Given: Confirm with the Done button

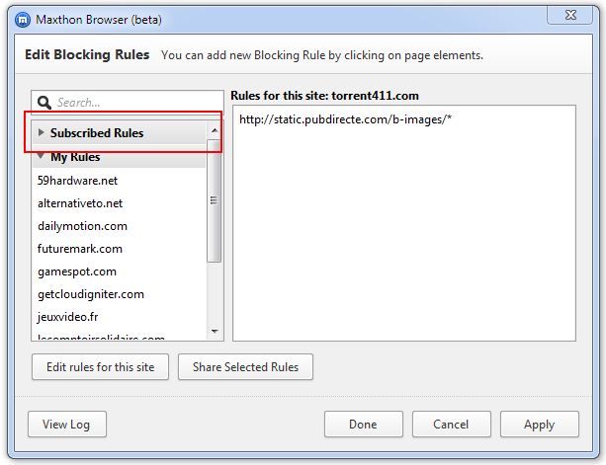Looking at the screenshot, I should (363, 425).
